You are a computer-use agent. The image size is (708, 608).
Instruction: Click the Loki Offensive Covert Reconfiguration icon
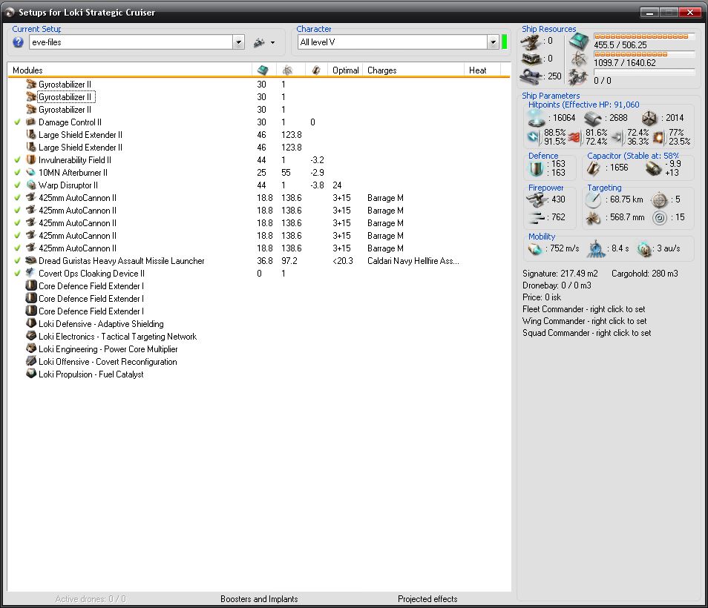coord(31,361)
